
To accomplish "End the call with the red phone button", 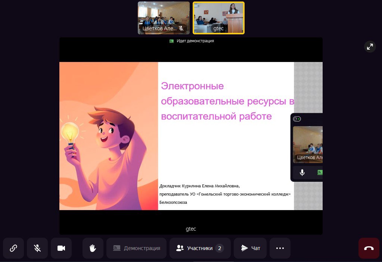I will click(369, 248).
